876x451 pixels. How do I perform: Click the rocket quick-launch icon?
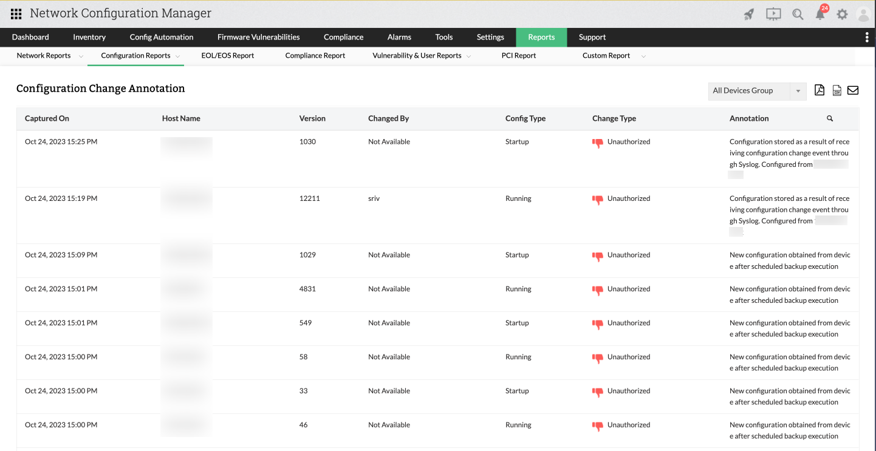[749, 14]
